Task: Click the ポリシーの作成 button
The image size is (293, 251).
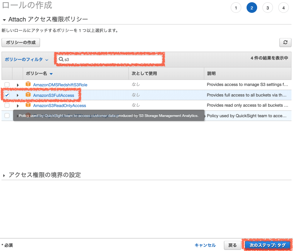Action: click(21, 43)
